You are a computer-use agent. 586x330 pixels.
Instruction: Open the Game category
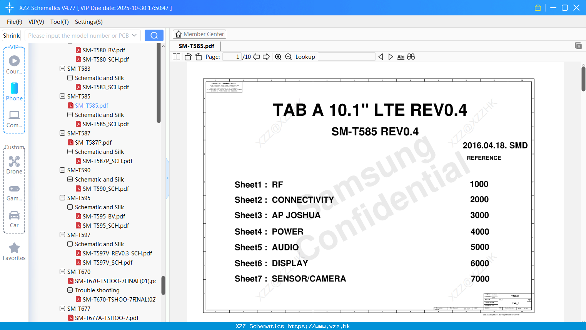[x=14, y=192]
